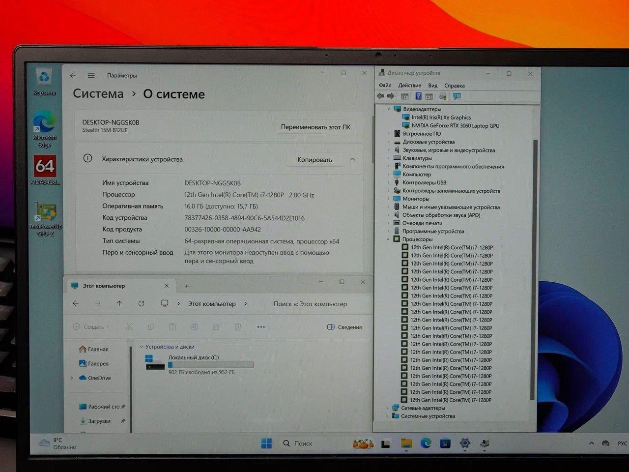Image resolution: width=629 pixels, height=472 pixels.
Task: Collapse the Видеоадаптеры tree node
Action: click(389, 109)
